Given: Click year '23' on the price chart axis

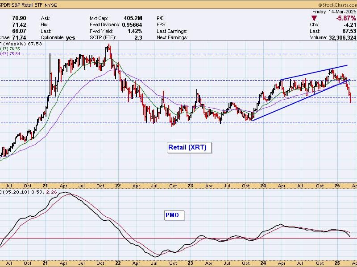Looking at the screenshot, I should [191, 186].
